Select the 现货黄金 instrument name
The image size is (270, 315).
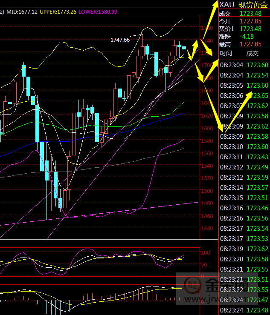point(253,5)
